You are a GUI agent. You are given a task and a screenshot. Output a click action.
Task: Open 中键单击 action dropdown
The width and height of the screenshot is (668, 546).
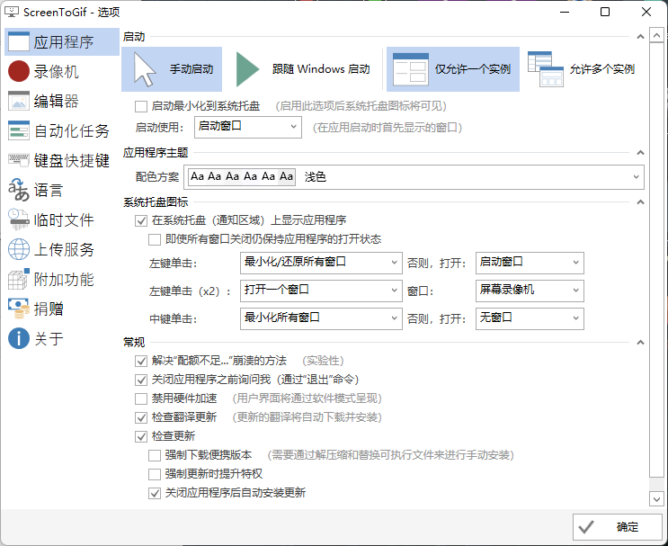321,318
